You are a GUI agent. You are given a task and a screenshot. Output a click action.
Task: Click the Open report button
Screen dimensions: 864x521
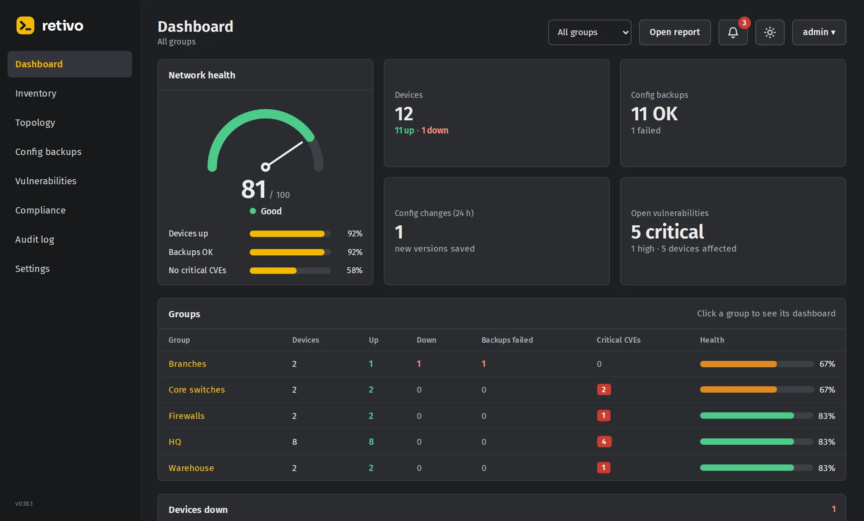pos(675,32)
